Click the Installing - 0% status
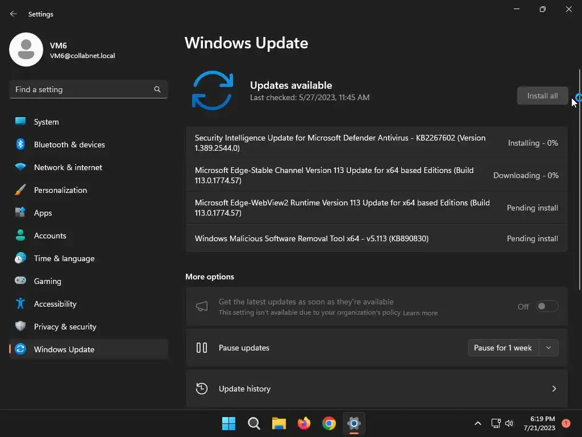Screen dimensions: 582x437 (x=533, y=143)
